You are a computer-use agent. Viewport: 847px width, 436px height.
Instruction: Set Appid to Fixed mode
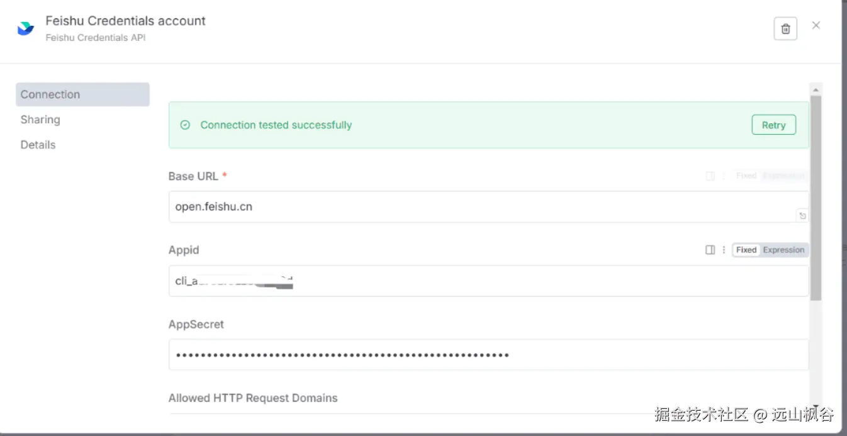click(746, 250)
